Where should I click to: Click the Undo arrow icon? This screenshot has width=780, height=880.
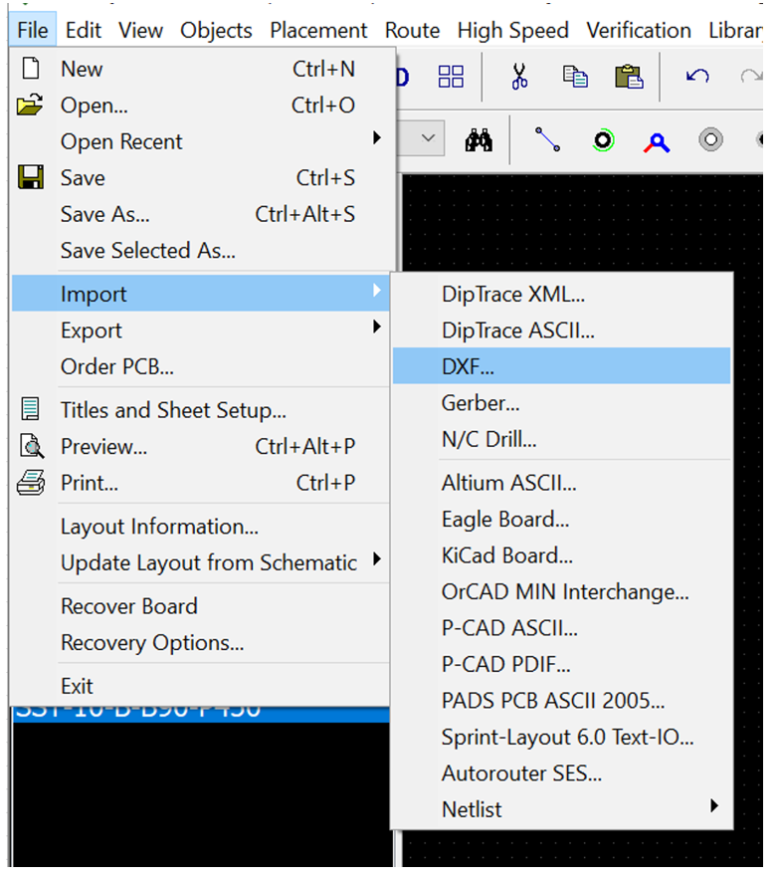(697, 76)
